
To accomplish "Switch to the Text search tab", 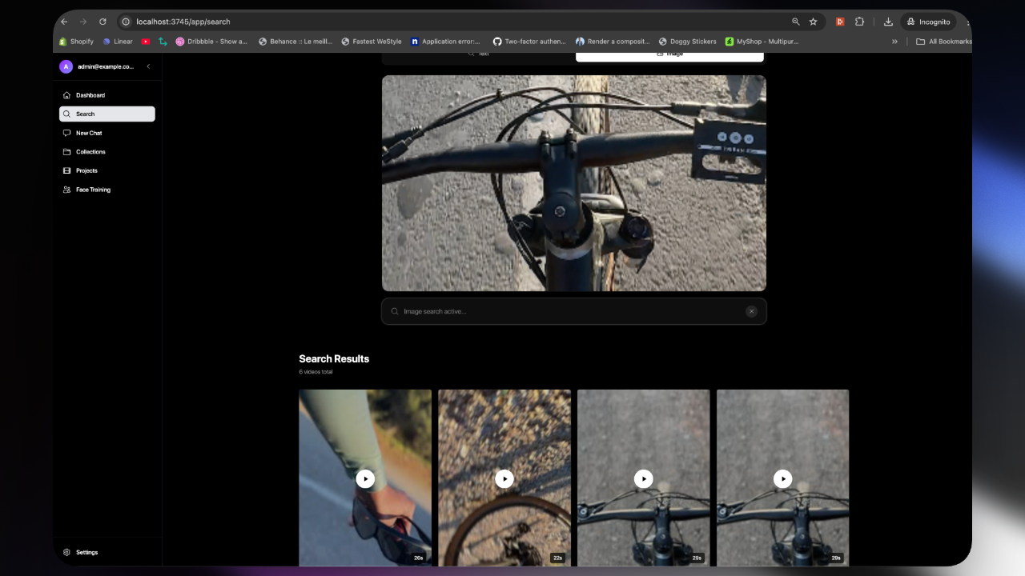I will (x=479, y=54).
